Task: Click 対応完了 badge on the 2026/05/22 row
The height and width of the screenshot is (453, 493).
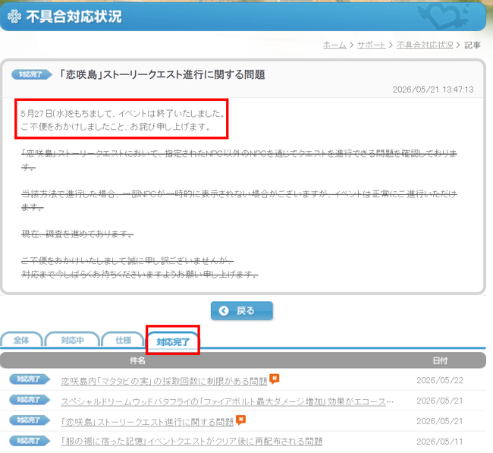Action: click(30, 379)
